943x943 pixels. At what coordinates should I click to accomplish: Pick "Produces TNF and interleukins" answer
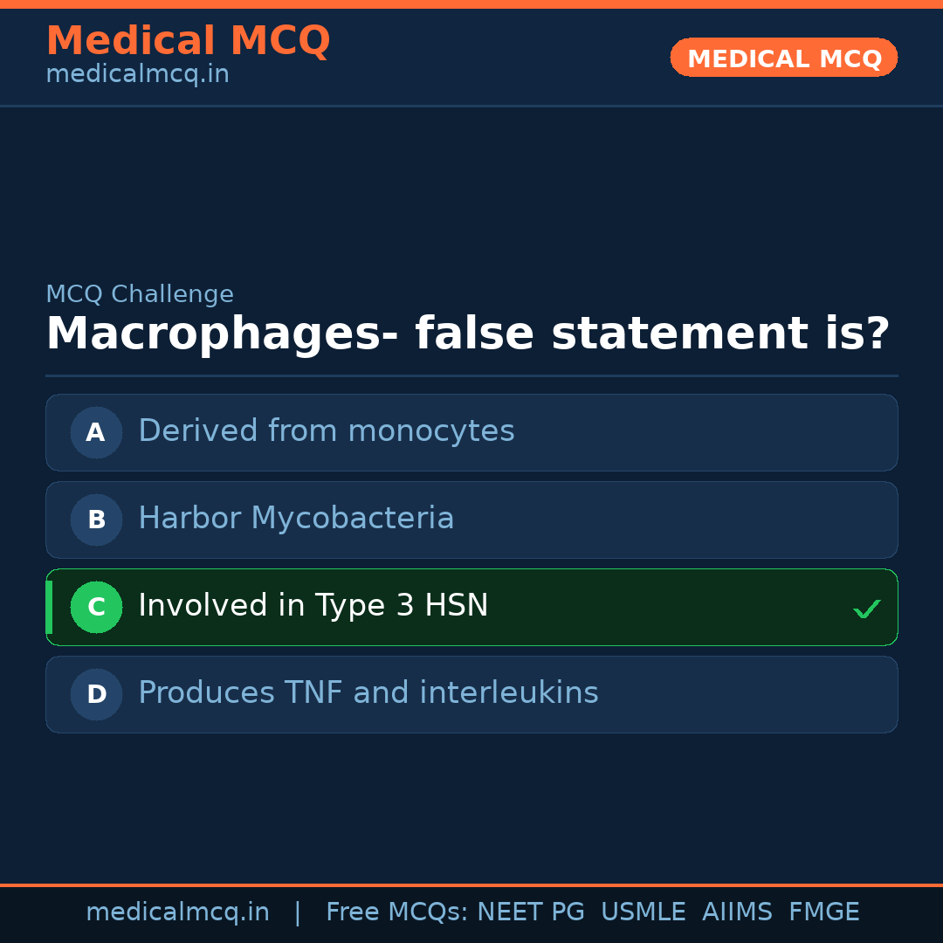(x=368, y=693)
